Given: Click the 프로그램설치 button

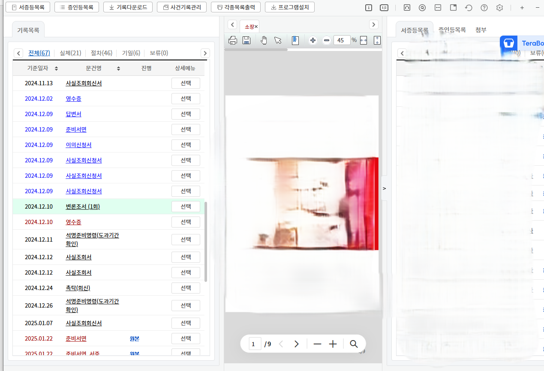Looking at the screenshot, I should (290, 7).
